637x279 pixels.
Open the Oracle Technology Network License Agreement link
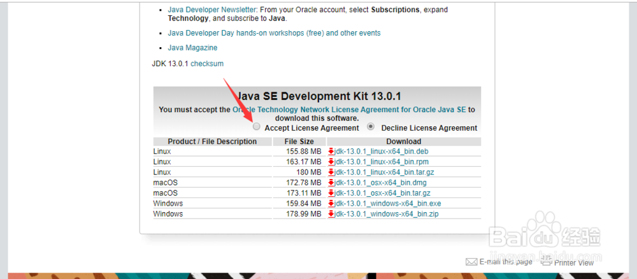coord(349,110)
